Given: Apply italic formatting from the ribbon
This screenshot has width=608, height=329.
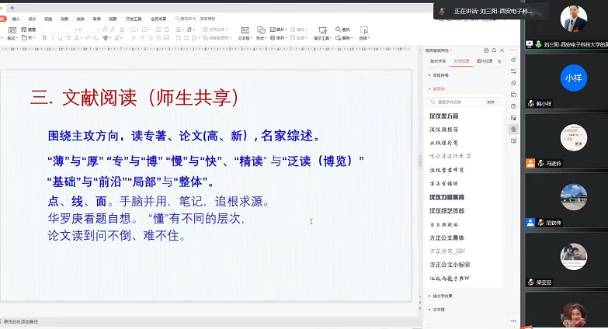Looking at the screenshot, I should pyautogui.click(x=54, y=37).
